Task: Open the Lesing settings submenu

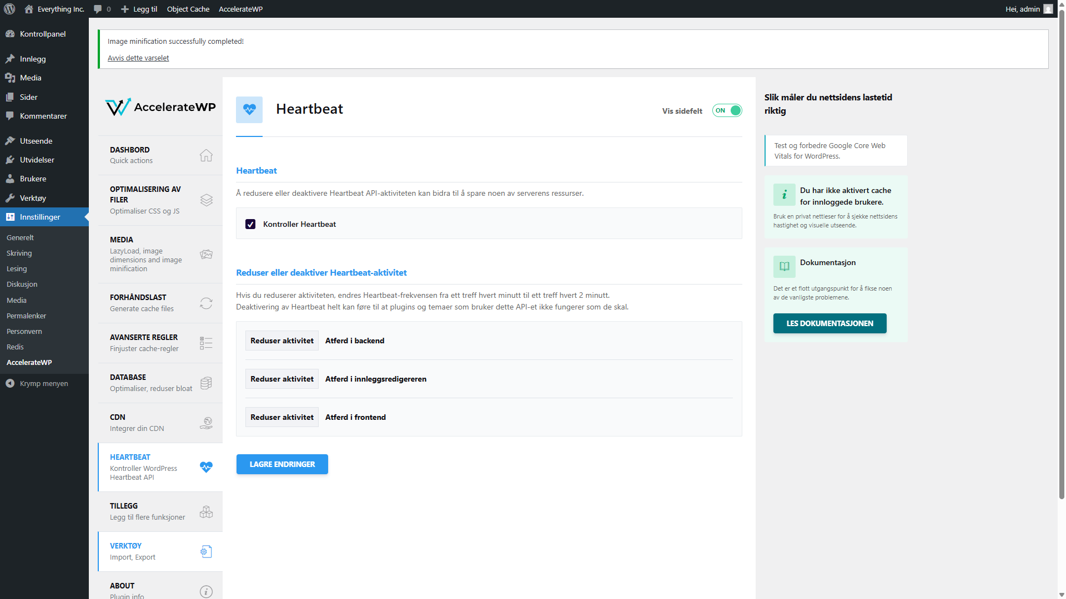Action: pyautogui.click(x=17, y=268)
